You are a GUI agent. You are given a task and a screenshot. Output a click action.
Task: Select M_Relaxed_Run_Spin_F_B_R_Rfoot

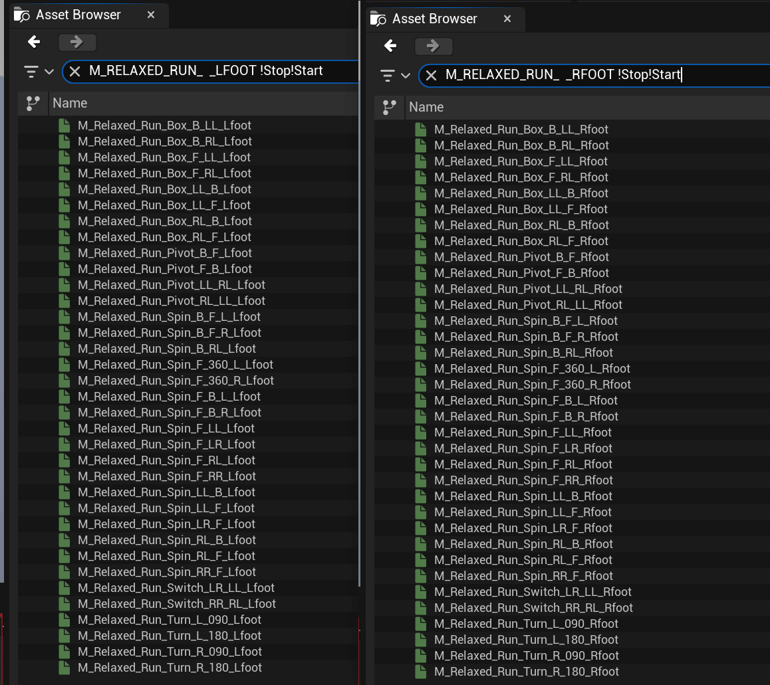pyautogui.click(x=526, y=417)
